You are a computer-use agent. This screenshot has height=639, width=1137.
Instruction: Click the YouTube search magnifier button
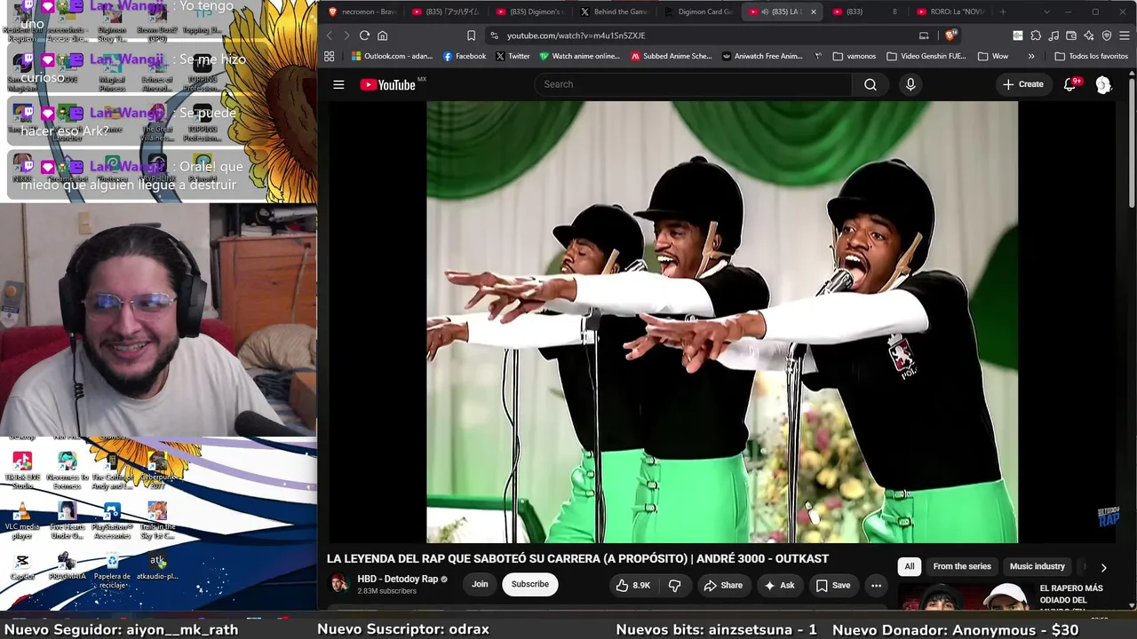coord(871,84)
